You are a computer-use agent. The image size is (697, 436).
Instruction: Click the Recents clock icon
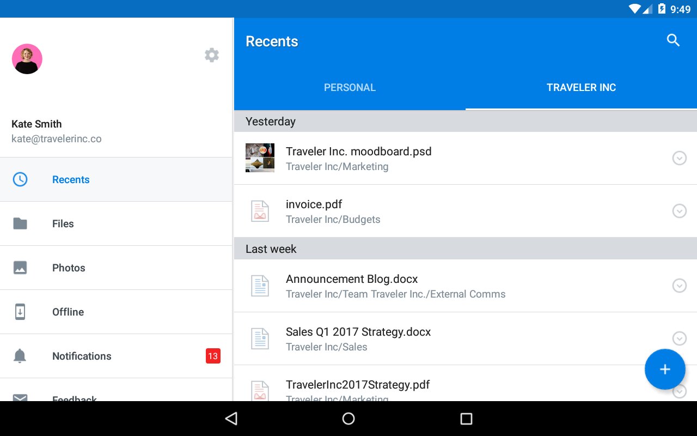[x=20, y=179]
